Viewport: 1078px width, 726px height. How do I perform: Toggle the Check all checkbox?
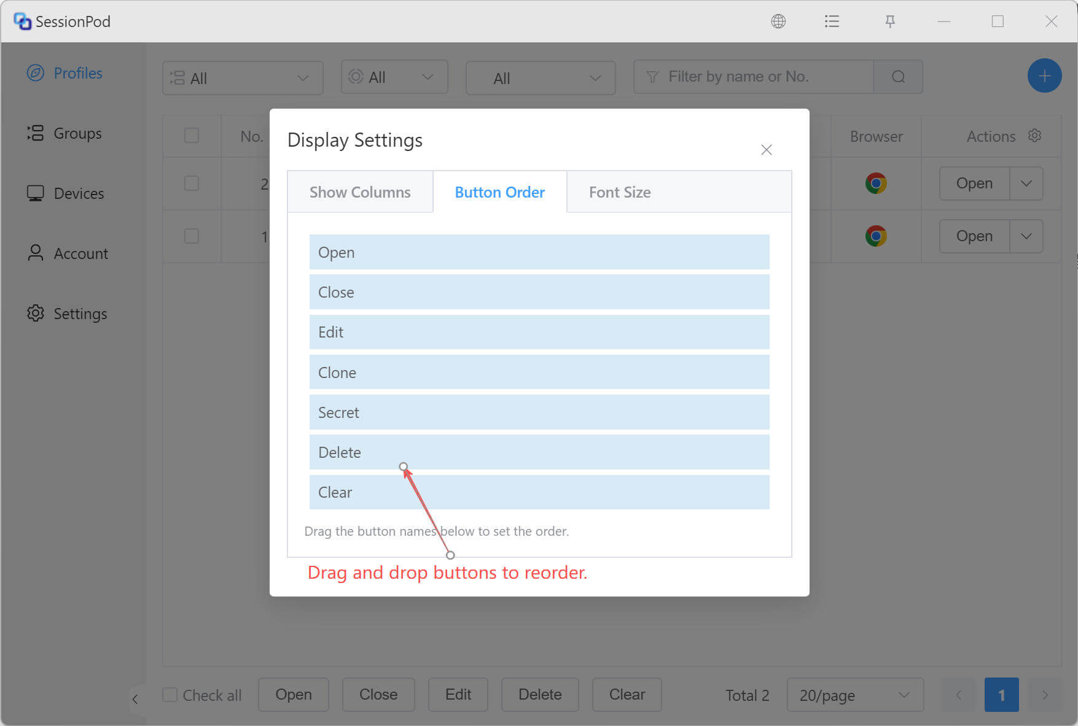pyautogui.click(x=170, y=695)
